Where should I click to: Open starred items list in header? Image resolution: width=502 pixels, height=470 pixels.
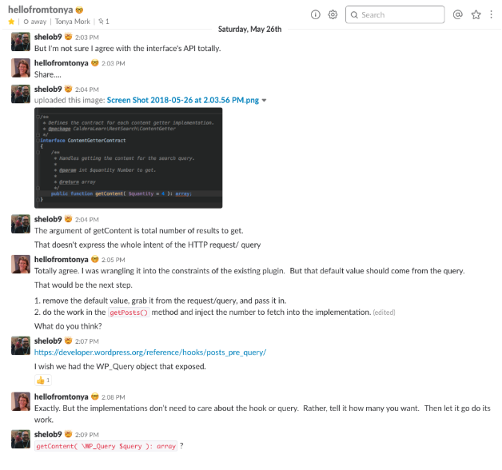(x=476, y=14)
